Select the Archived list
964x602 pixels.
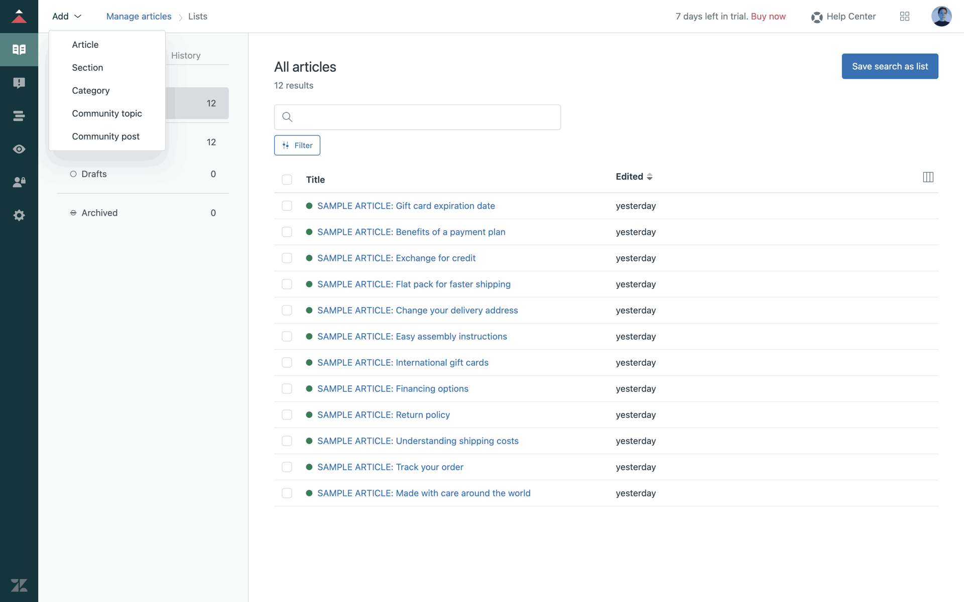[143, 213]
